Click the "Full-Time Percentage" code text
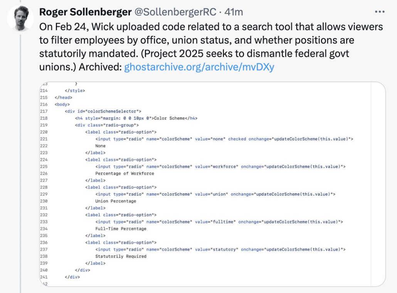This screenshot has width=397, height=293. tap(121, 229)
